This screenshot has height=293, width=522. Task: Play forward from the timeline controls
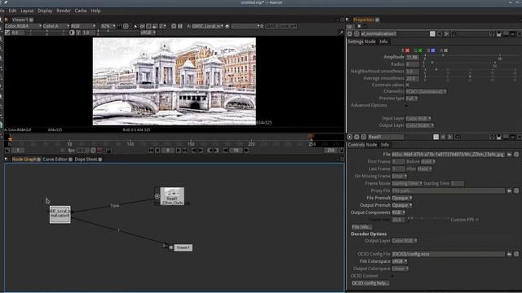click(178, 151)
